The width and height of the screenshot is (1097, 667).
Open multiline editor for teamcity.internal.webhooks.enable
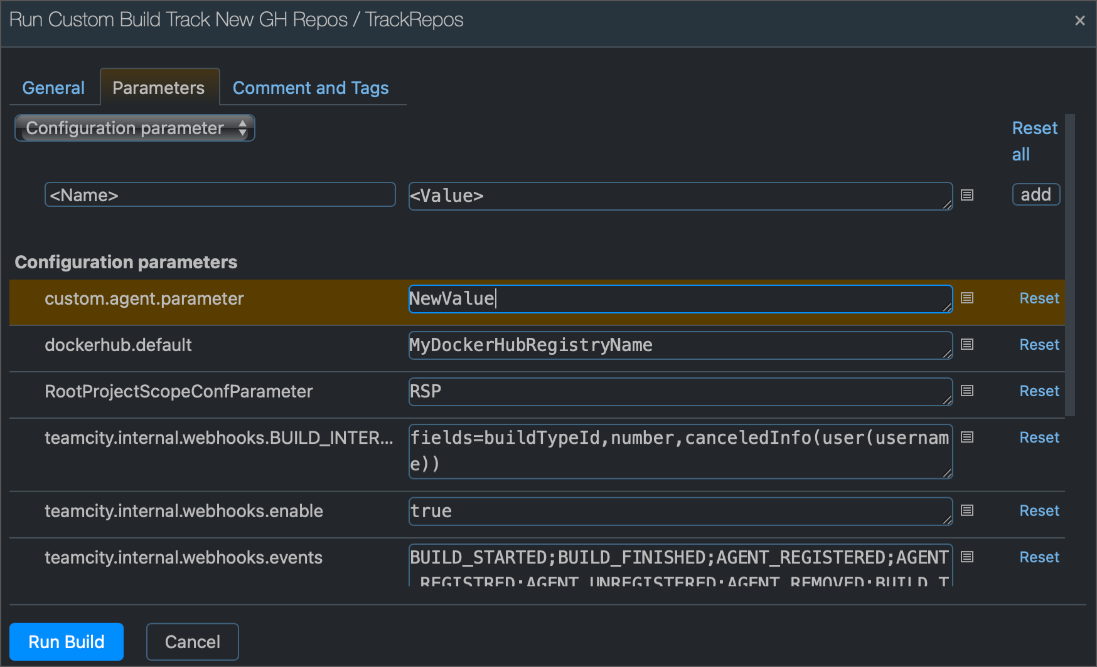coord(967,510)
